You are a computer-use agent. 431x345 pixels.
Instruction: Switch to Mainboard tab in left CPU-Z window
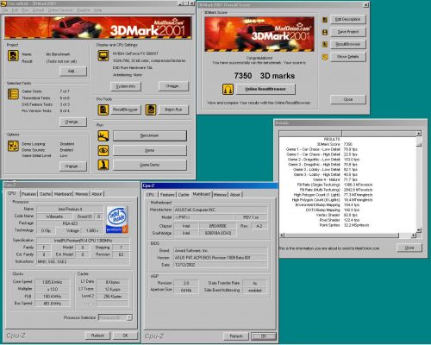click(63, 194)
